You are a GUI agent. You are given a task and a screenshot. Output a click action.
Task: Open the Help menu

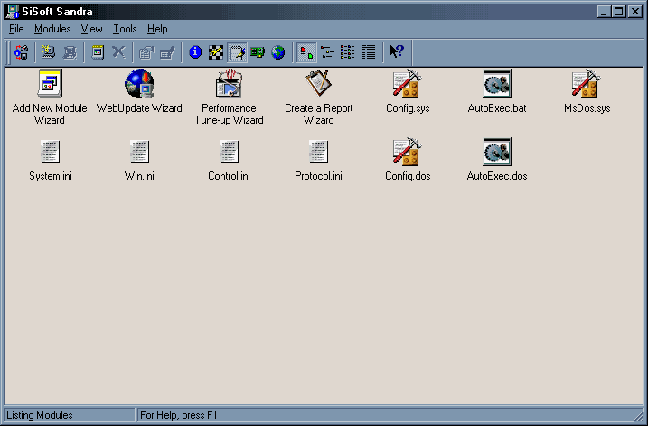pyautogui.click(x=157, y=29)
